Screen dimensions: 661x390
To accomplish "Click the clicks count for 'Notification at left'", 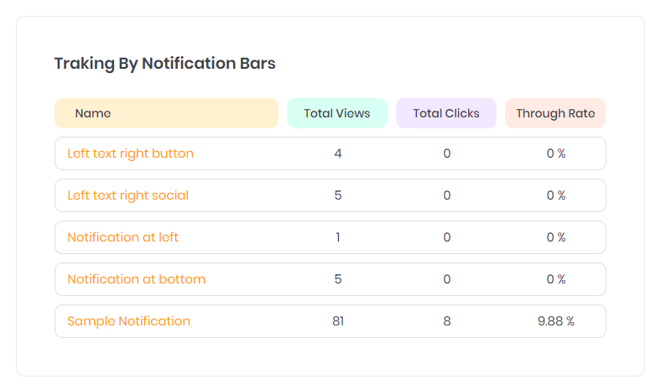I will click(x=447, y=237).
